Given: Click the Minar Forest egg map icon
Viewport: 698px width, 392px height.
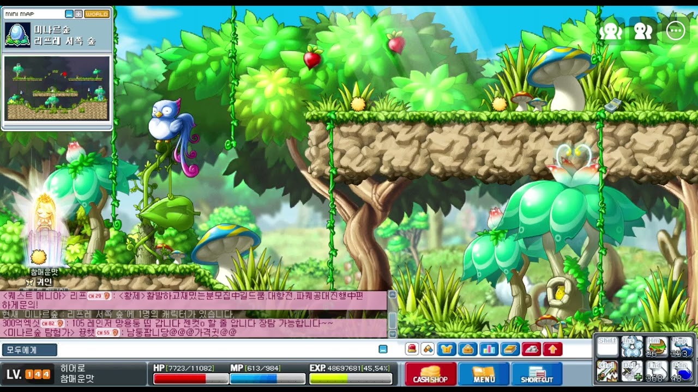Looking at the screenshot, I should click(x=17, y=34).
